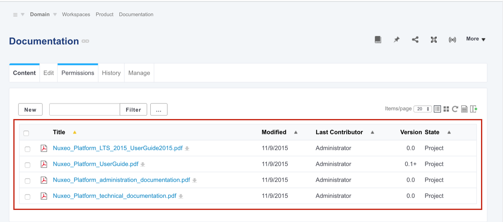Click PDF icon of Nuxeo_Platform_UserGuide.pdf row
Viewport: 503px width, 222px height.
(x=44, y=164)
